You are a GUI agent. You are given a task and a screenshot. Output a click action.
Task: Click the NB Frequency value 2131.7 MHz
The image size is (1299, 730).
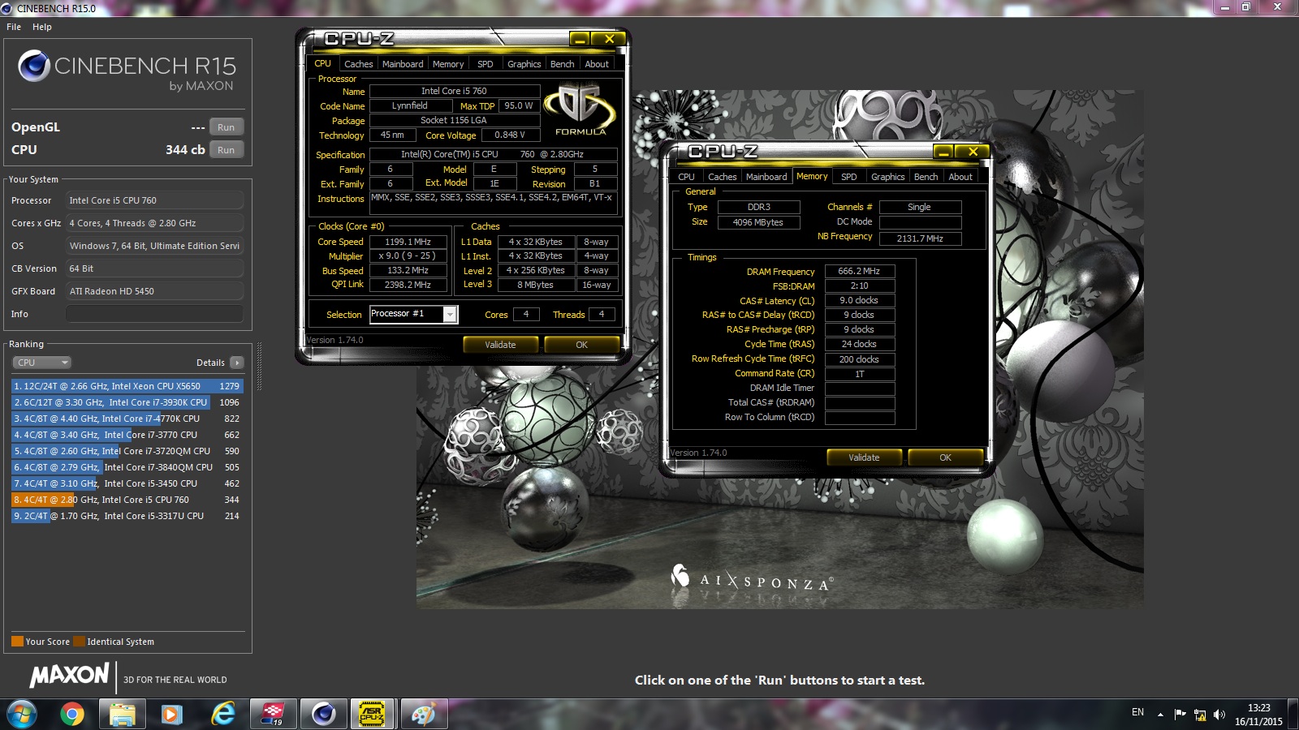(920, 238)
